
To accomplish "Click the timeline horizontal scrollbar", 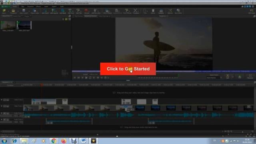I will point(8,132).
